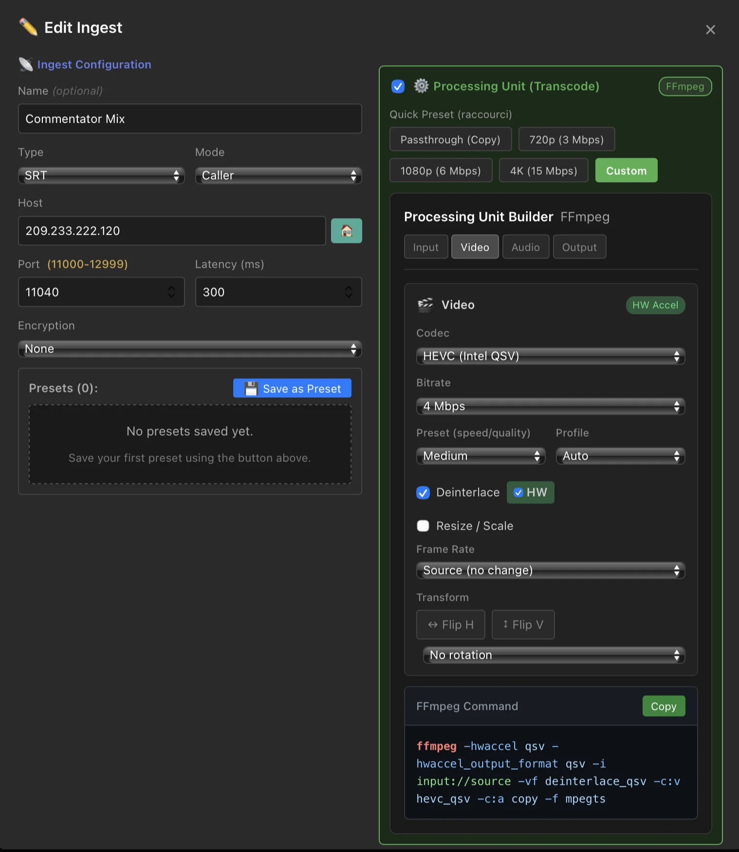Screen dimensions: 739x852
Task: Open the Frame Rate dropdown showing Source
Action: [x=551, y=570]
